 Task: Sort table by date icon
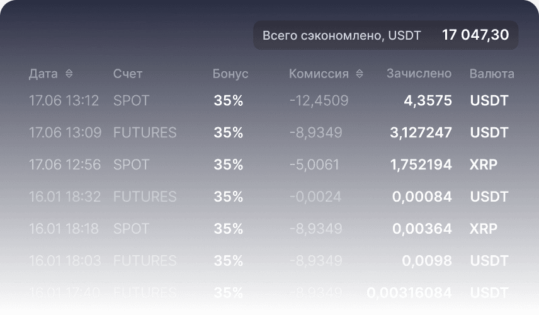(69, 74)
